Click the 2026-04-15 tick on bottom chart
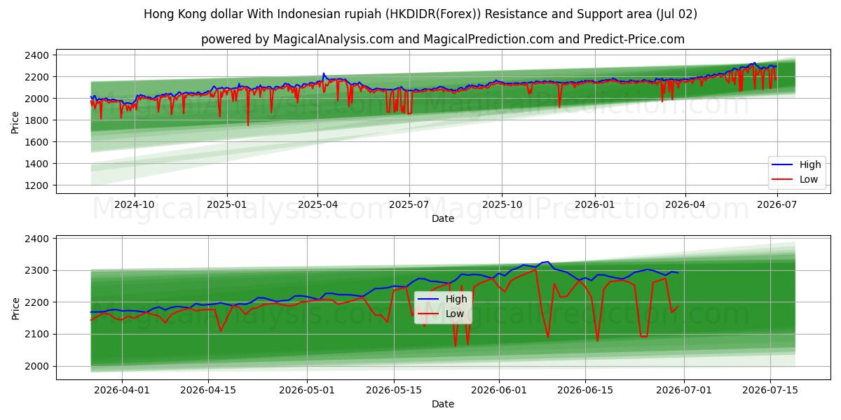This screenshot has width=841, height=420. (x=208, y=391)
